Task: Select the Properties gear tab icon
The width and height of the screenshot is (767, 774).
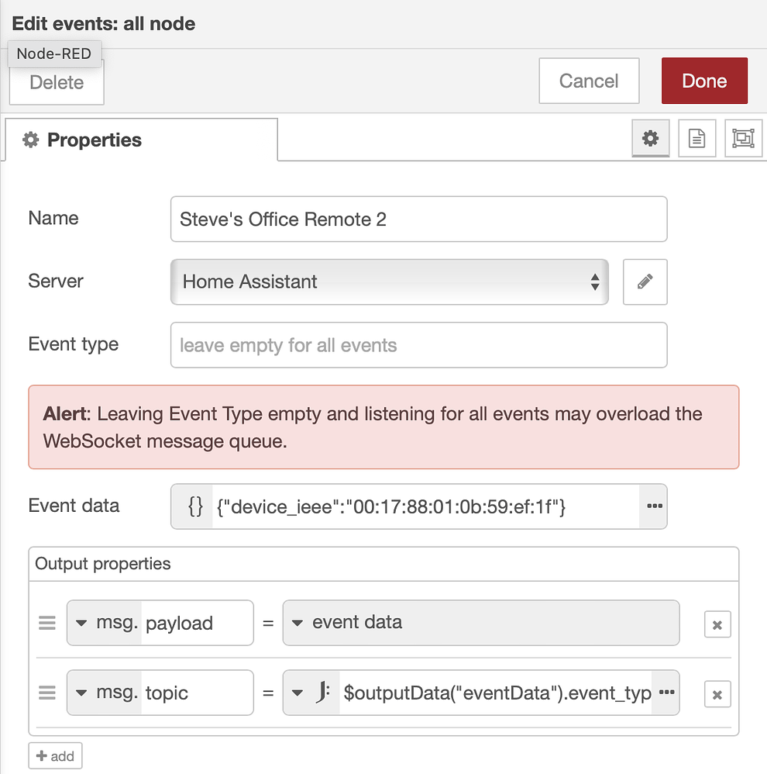Action: [650, 138]
